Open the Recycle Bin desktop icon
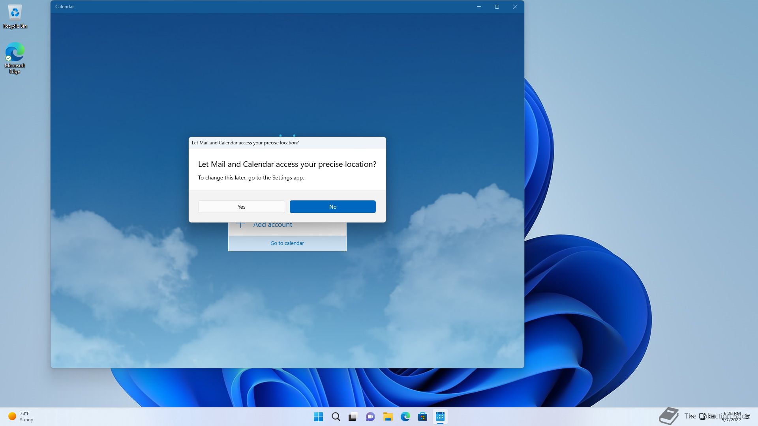 click(x=15, y=17)
